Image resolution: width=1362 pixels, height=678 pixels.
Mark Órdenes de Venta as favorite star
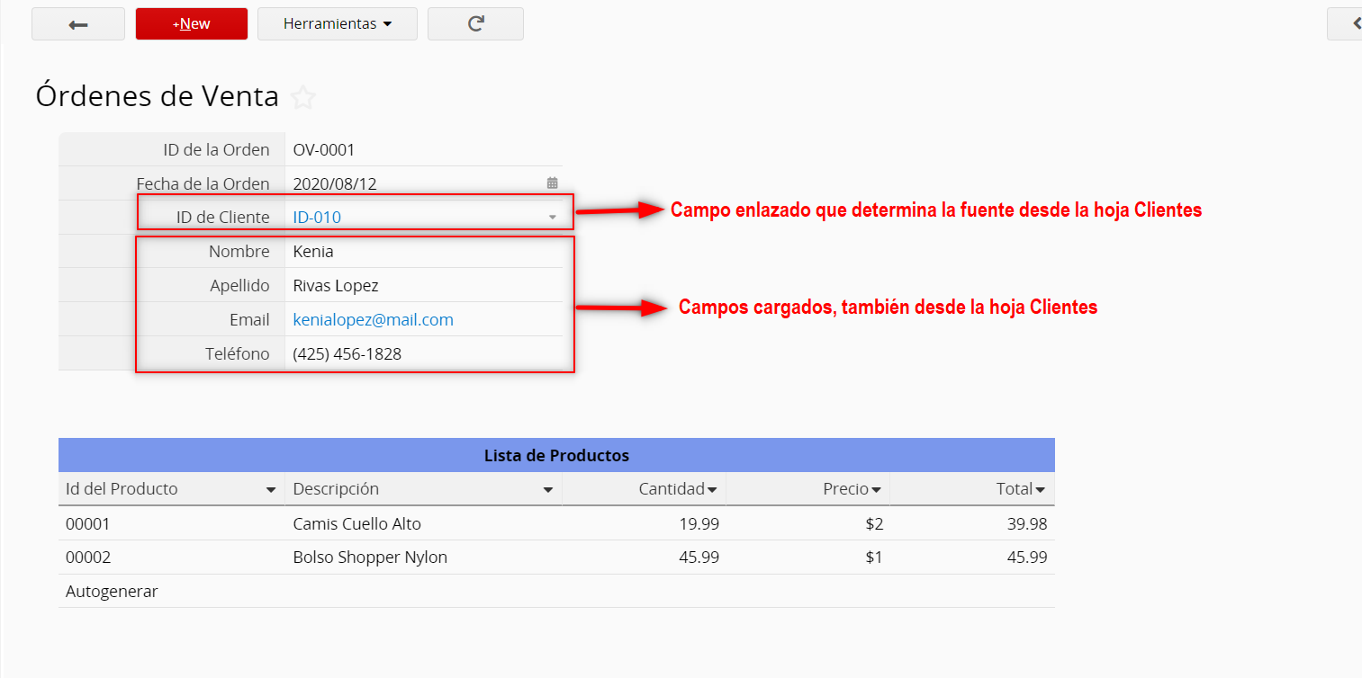(x=303, y=97)
